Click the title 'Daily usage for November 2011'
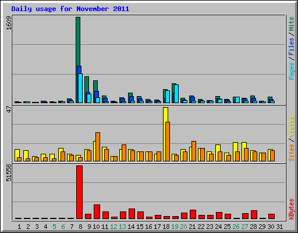This screenshot has height=233, width=298. pos(70,9)
